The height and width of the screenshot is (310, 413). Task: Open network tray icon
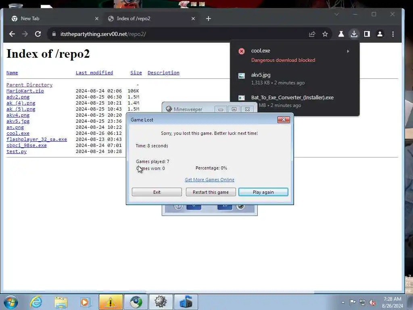pos(363,302)
